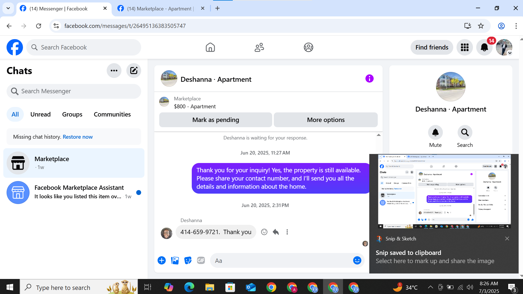Open Chrome three-dot menu
523x294 pixels.
coord(516,26)
